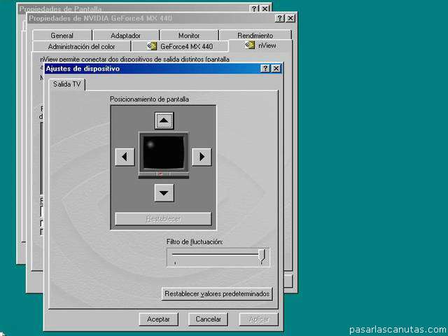The height and width of the screenshot is (336, 448).
Task: Click Restablecer valores predeterminados button
Action: [216, 294]
